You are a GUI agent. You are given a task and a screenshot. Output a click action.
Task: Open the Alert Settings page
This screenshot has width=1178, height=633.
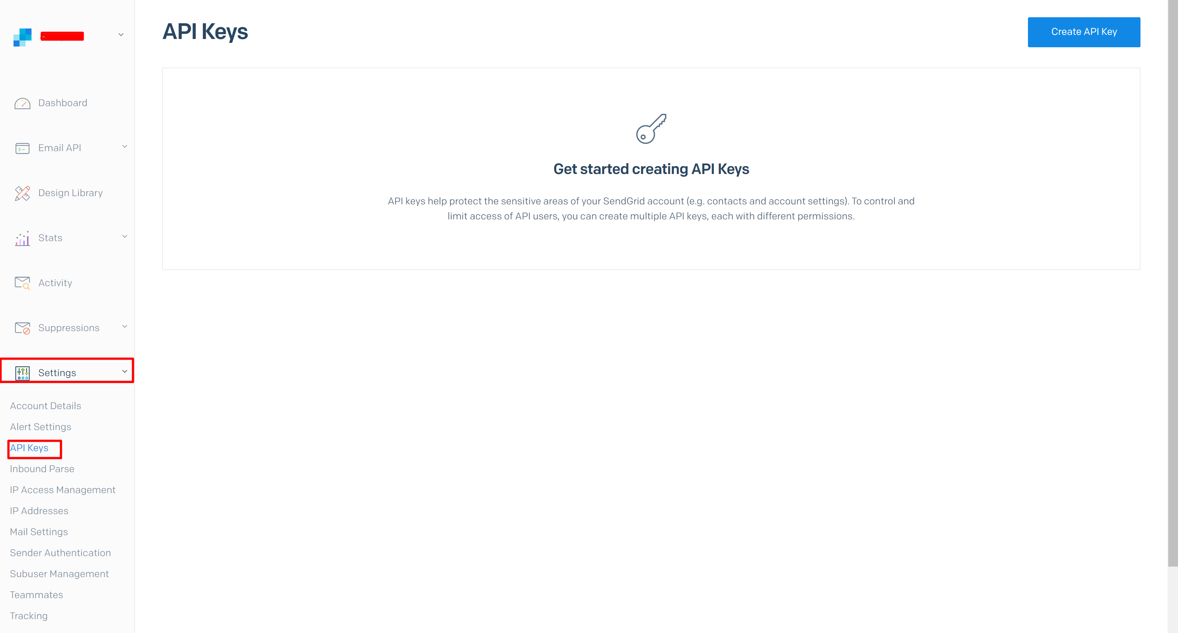point(40,426)
